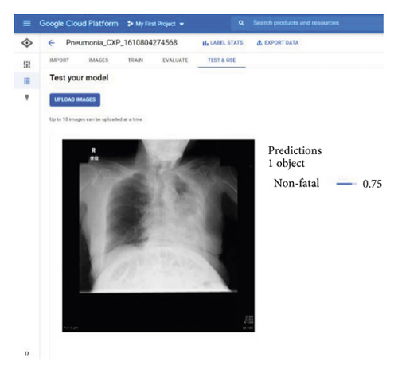Image resolution: width=398 pixels, height=373 pixels.
Task: Open the EVALUATE tab
Action: (x=175, y=60)
